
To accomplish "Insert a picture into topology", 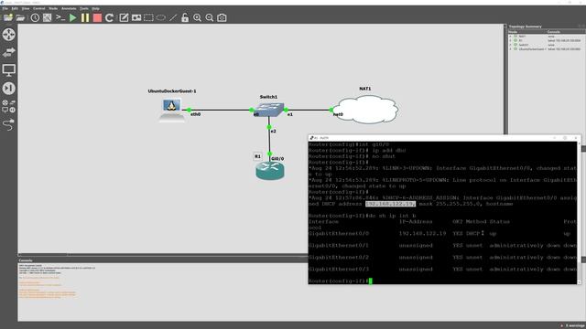I will coord(136,17).
